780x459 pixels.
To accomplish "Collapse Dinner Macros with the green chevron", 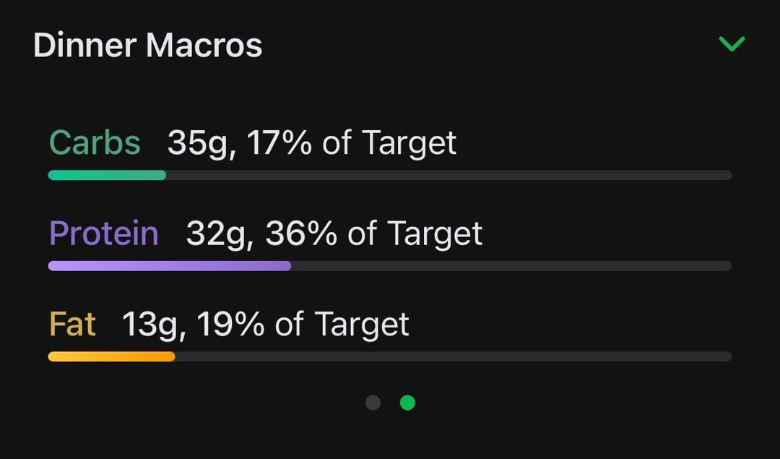I will click(732, 45).
